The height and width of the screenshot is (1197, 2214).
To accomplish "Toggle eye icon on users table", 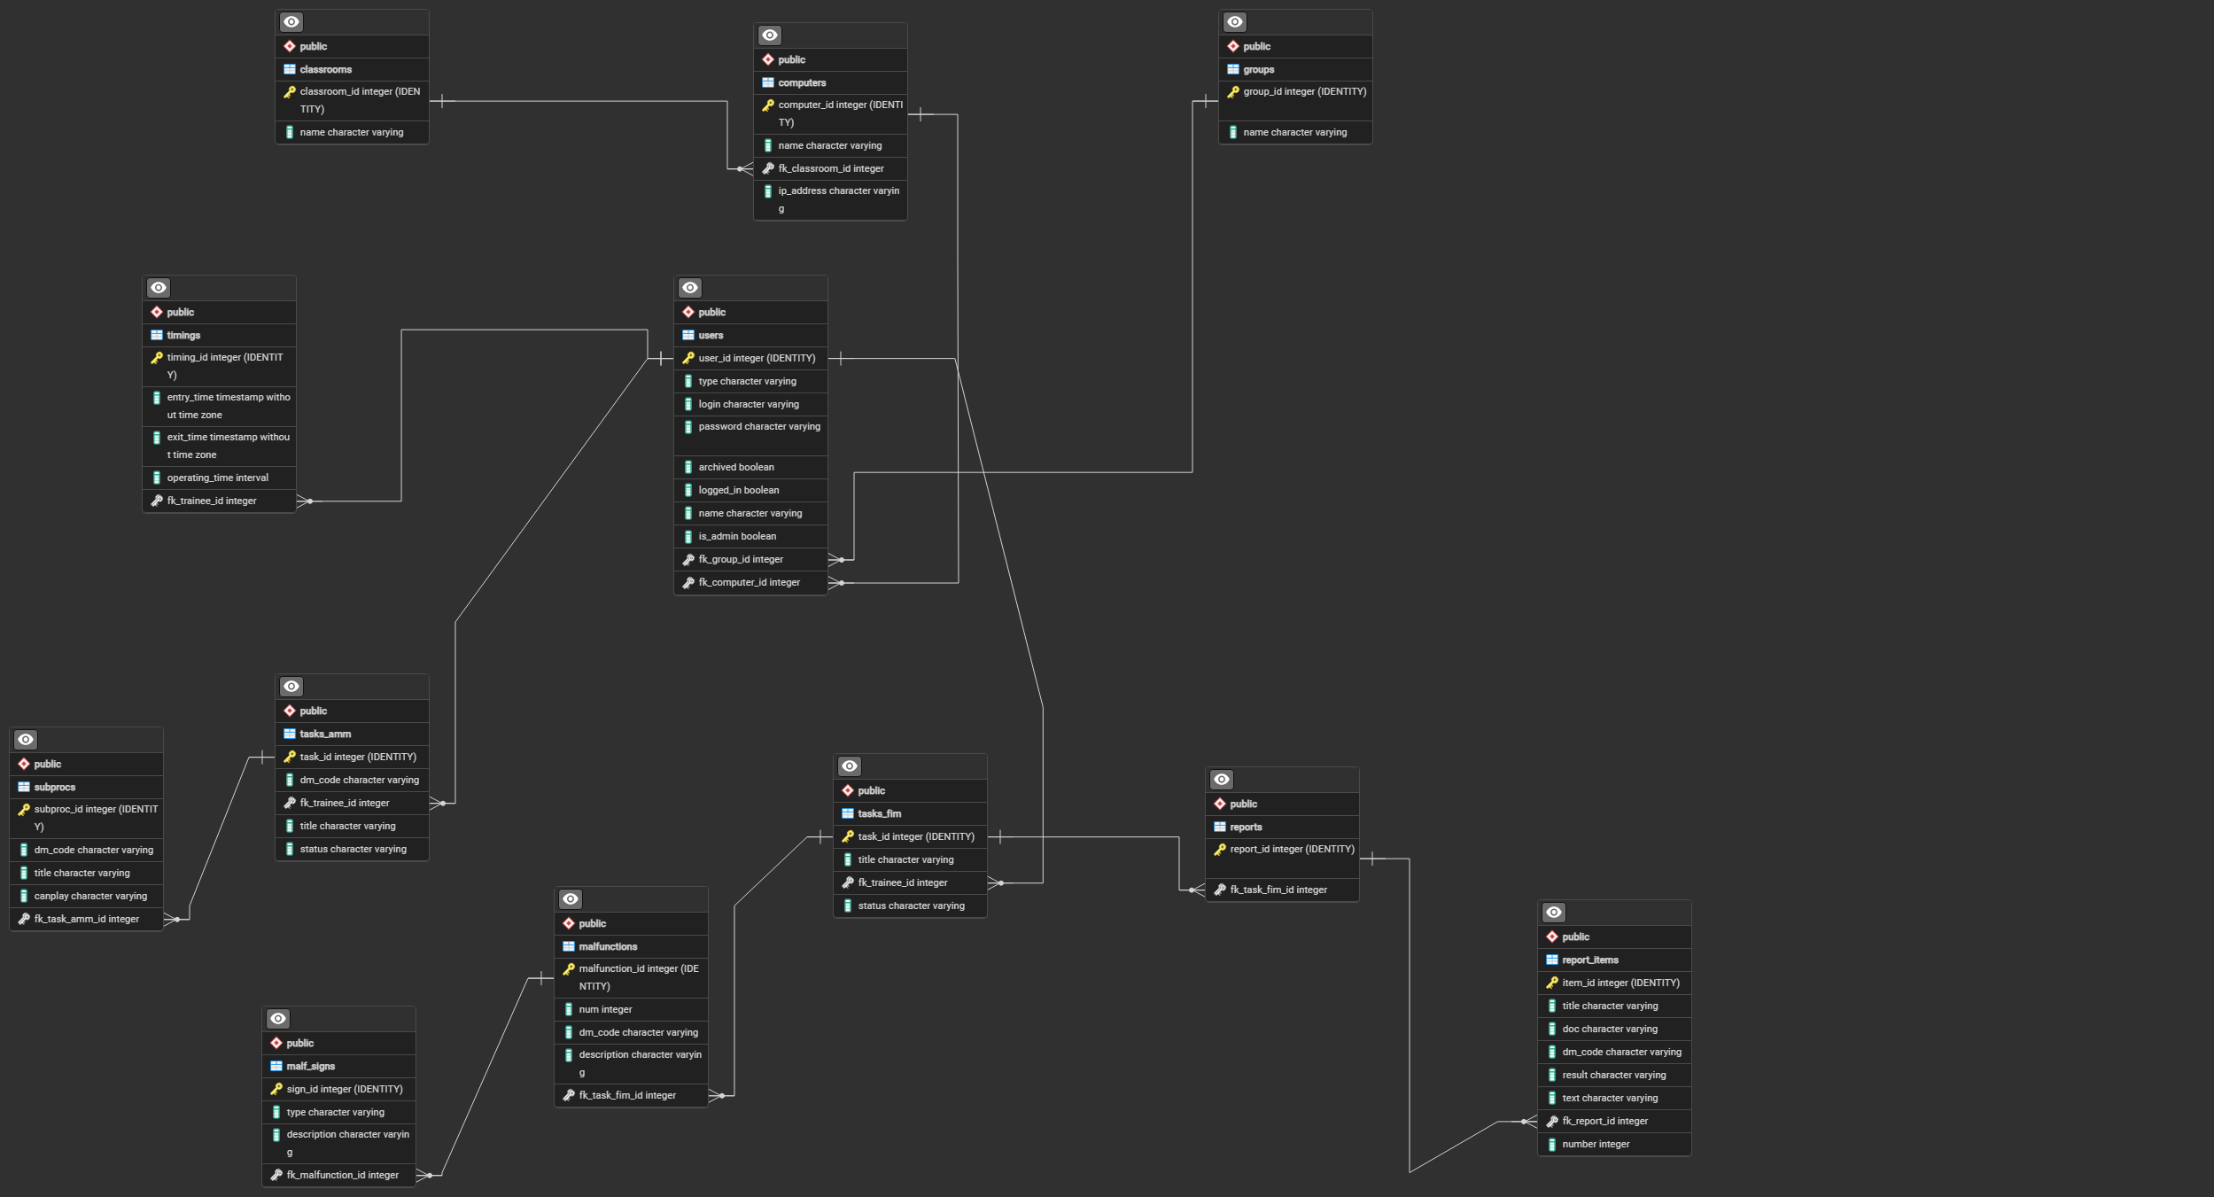I will point(689,288).
